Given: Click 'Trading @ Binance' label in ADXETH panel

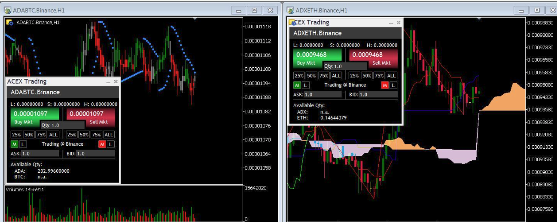Looking at the screenshot, I should pos(345,85).
